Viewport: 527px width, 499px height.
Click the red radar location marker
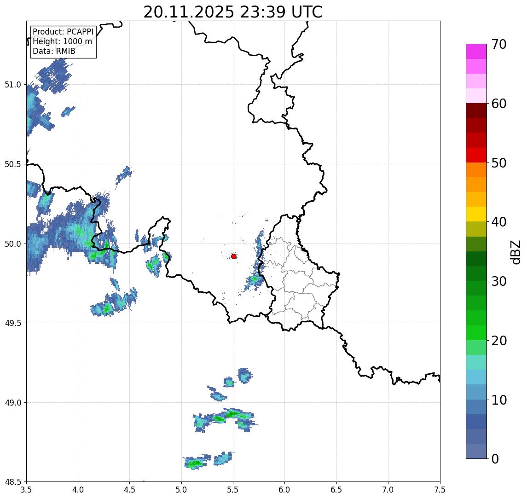(x=234, y=256)
